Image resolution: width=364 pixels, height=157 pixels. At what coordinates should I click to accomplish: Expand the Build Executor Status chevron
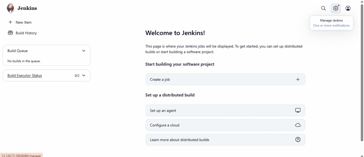coord(84,75)
